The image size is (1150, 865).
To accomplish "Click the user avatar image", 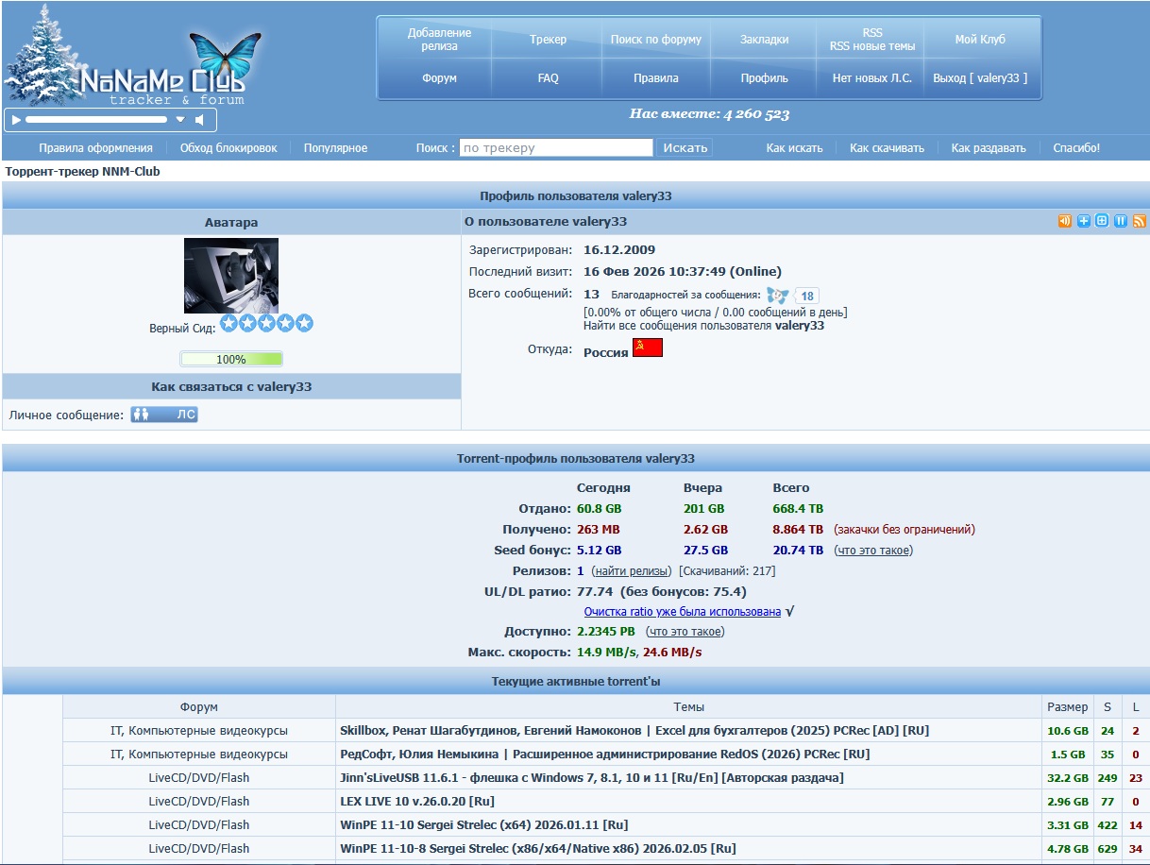I will 231,276.
